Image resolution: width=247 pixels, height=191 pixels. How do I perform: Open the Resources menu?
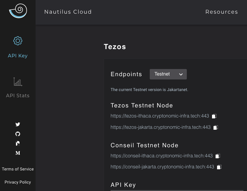pyautogui.click(x=221, y=12)
